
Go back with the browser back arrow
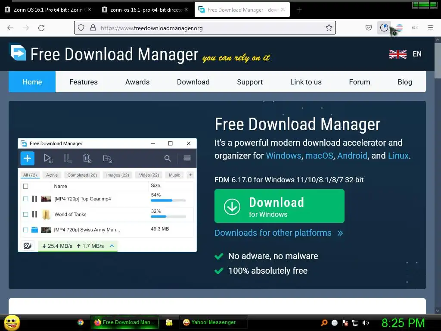[10, 28]
